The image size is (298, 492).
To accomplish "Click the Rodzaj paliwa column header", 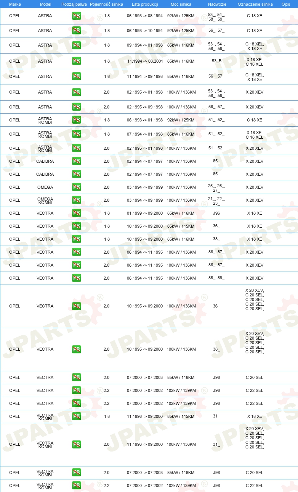I will [x=74, y=4].
